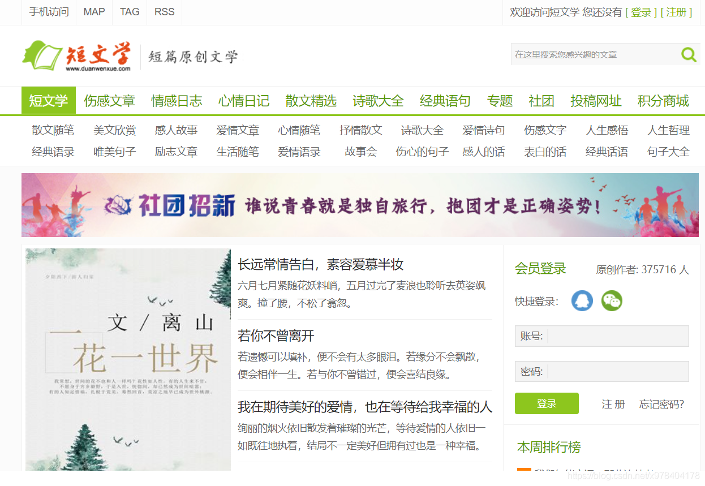Open 表白的话 subcategory
Image resolution: width=705 pixels, height=486 pixels.
click(x=545, y=152)
